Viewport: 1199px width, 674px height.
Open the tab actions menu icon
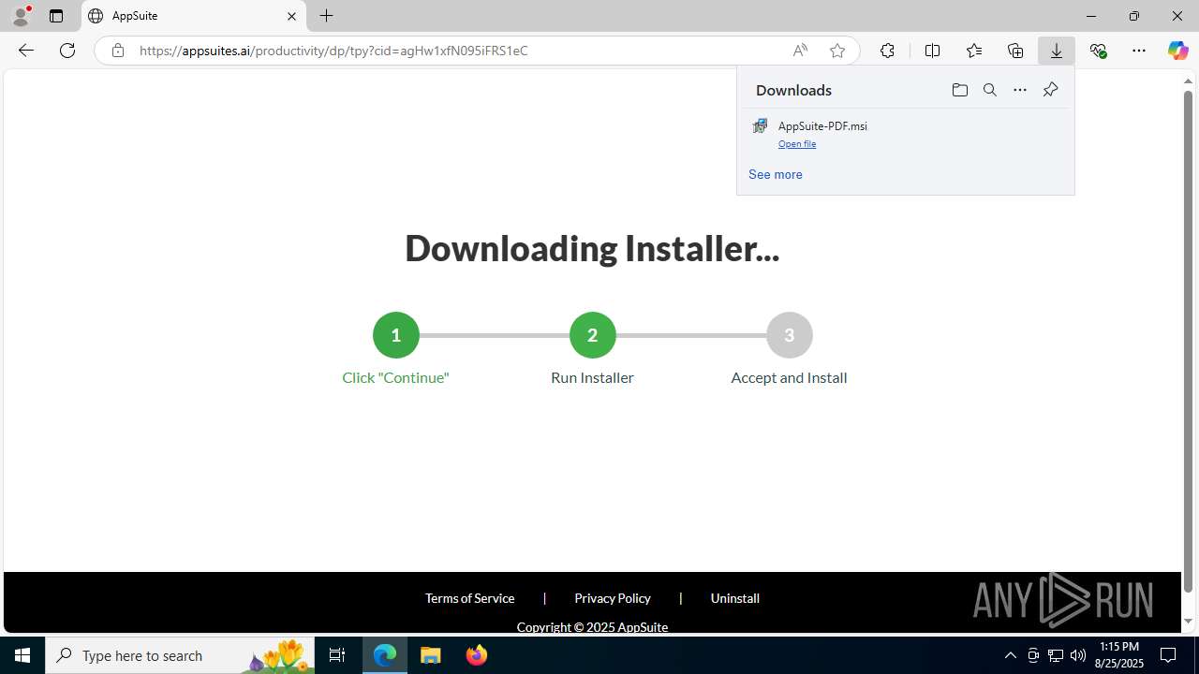coord(56,16)
